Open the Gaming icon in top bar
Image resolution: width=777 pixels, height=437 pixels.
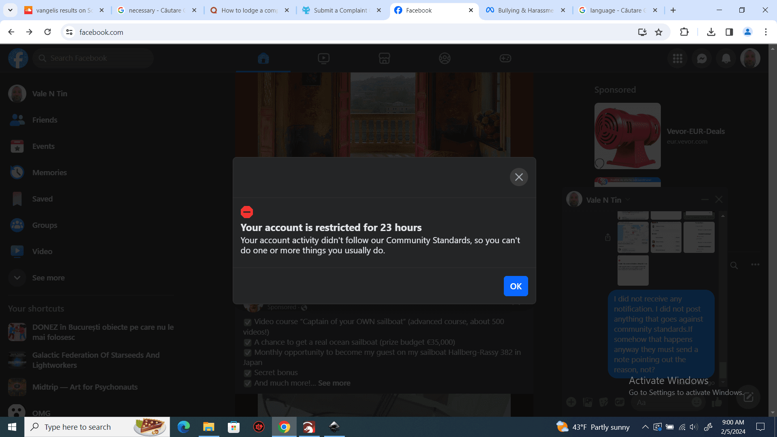[505, 59]
